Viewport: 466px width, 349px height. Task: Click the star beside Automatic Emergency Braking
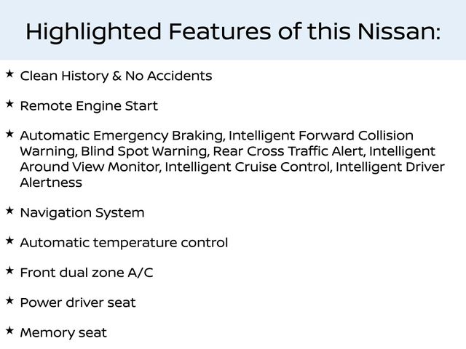coord(9,134)
